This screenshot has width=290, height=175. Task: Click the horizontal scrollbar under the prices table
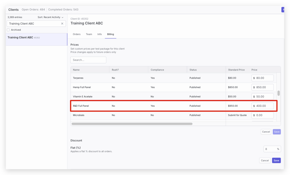132,124
